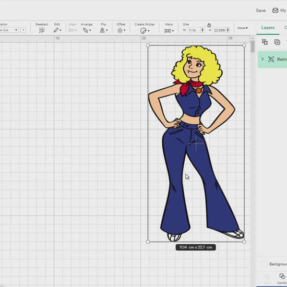Switch to the Layers tab
Screen dimensions: 287x287
click(268, 28)
